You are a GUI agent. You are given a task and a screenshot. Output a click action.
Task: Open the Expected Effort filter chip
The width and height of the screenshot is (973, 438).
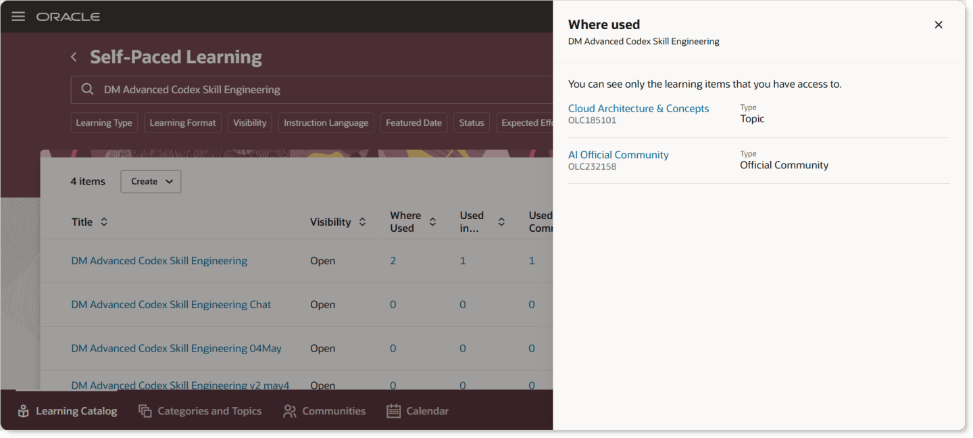[525, 122]
